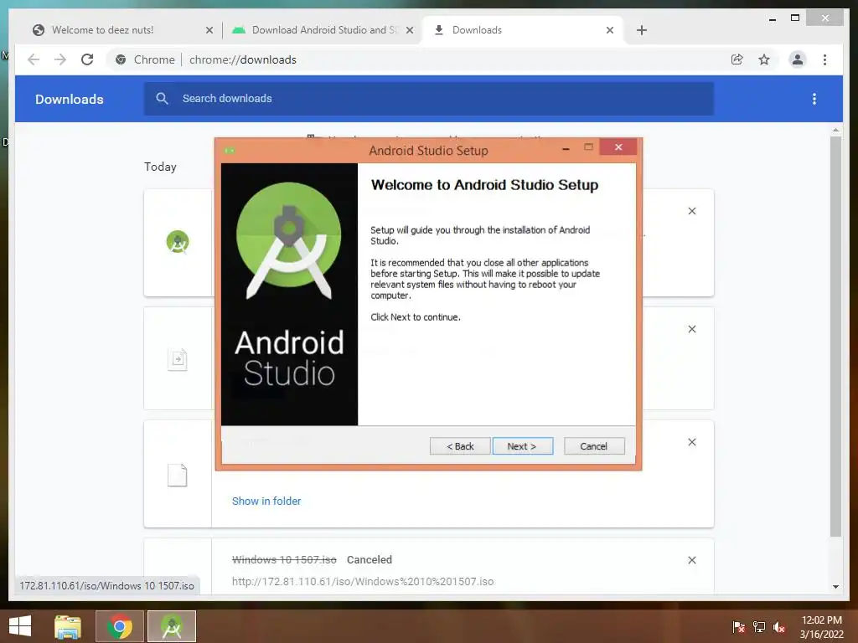
Task: Minimize the Chrome window
Action: (x=773, y=18)
